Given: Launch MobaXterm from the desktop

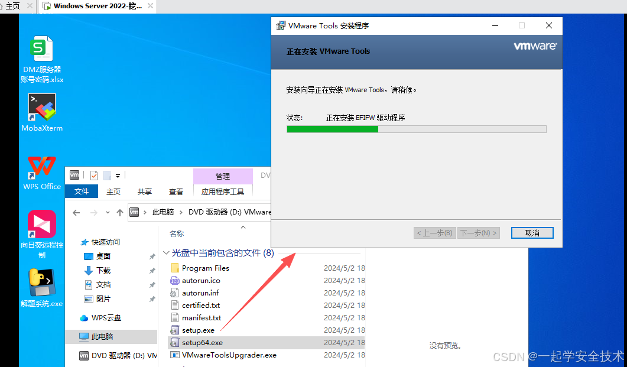Looking at the screenshot, I should click(x=42, y=112).
